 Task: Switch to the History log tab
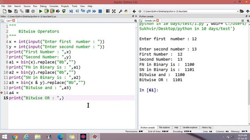[x=206, y=128]
